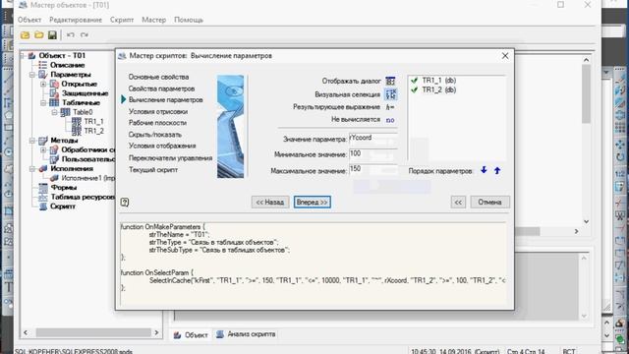Click the 'Максимальное значение' input field
The width and height of the screenshot is (629, 354).
[373, 169]
